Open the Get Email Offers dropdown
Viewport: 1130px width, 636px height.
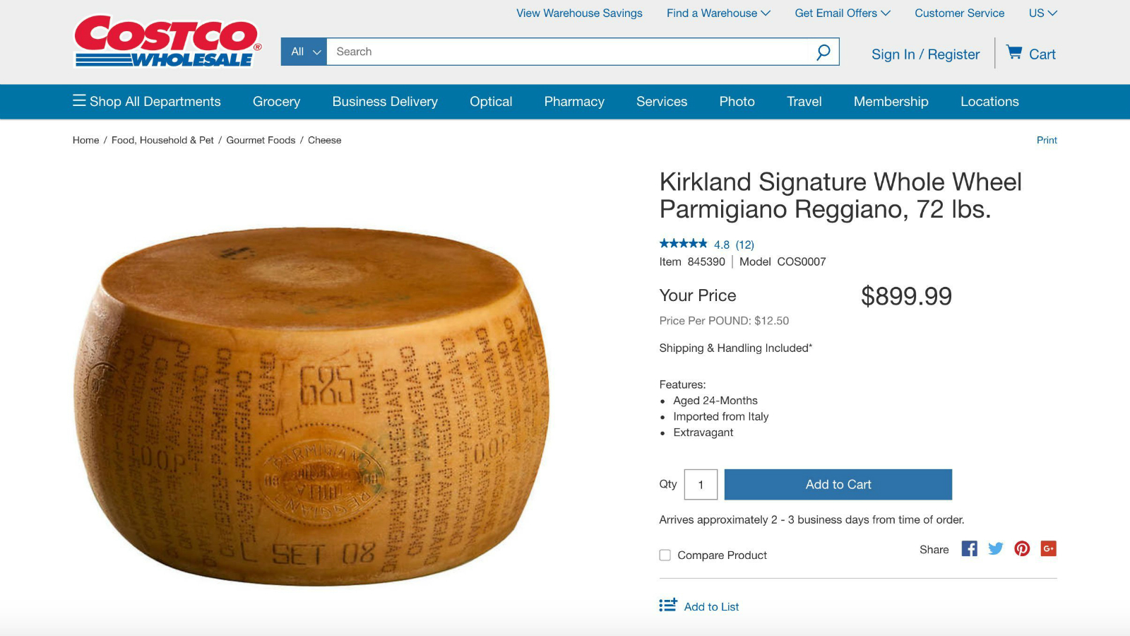[843, 13]
